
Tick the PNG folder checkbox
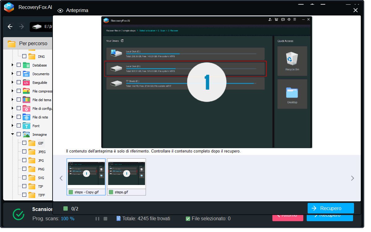click(24, 169)
